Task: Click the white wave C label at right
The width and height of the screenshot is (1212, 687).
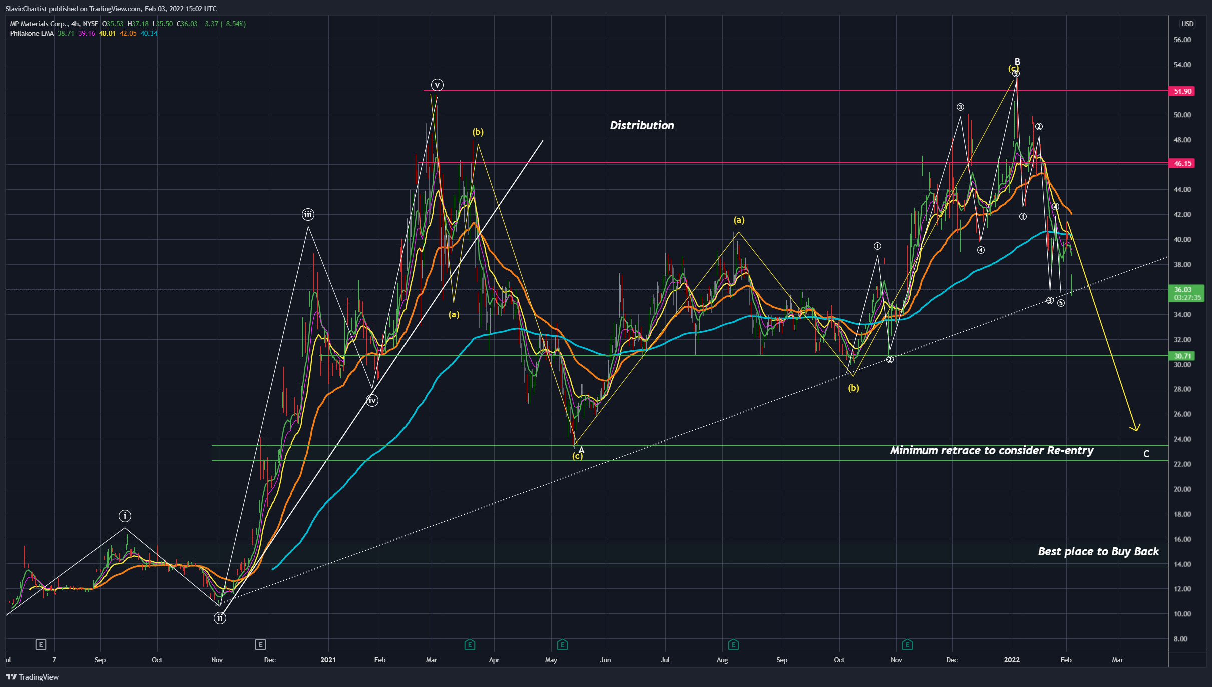Action: [x=1146, y=454]
